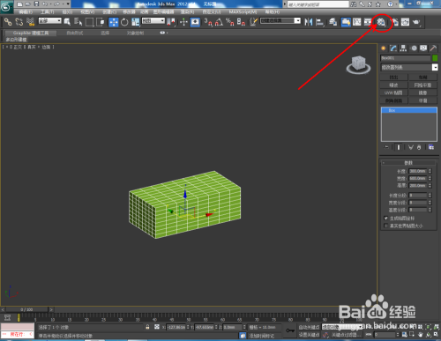Pick the Rectangular Selection Region tool
The width and height of the screenshot is (441, 341).
point(89,22)
